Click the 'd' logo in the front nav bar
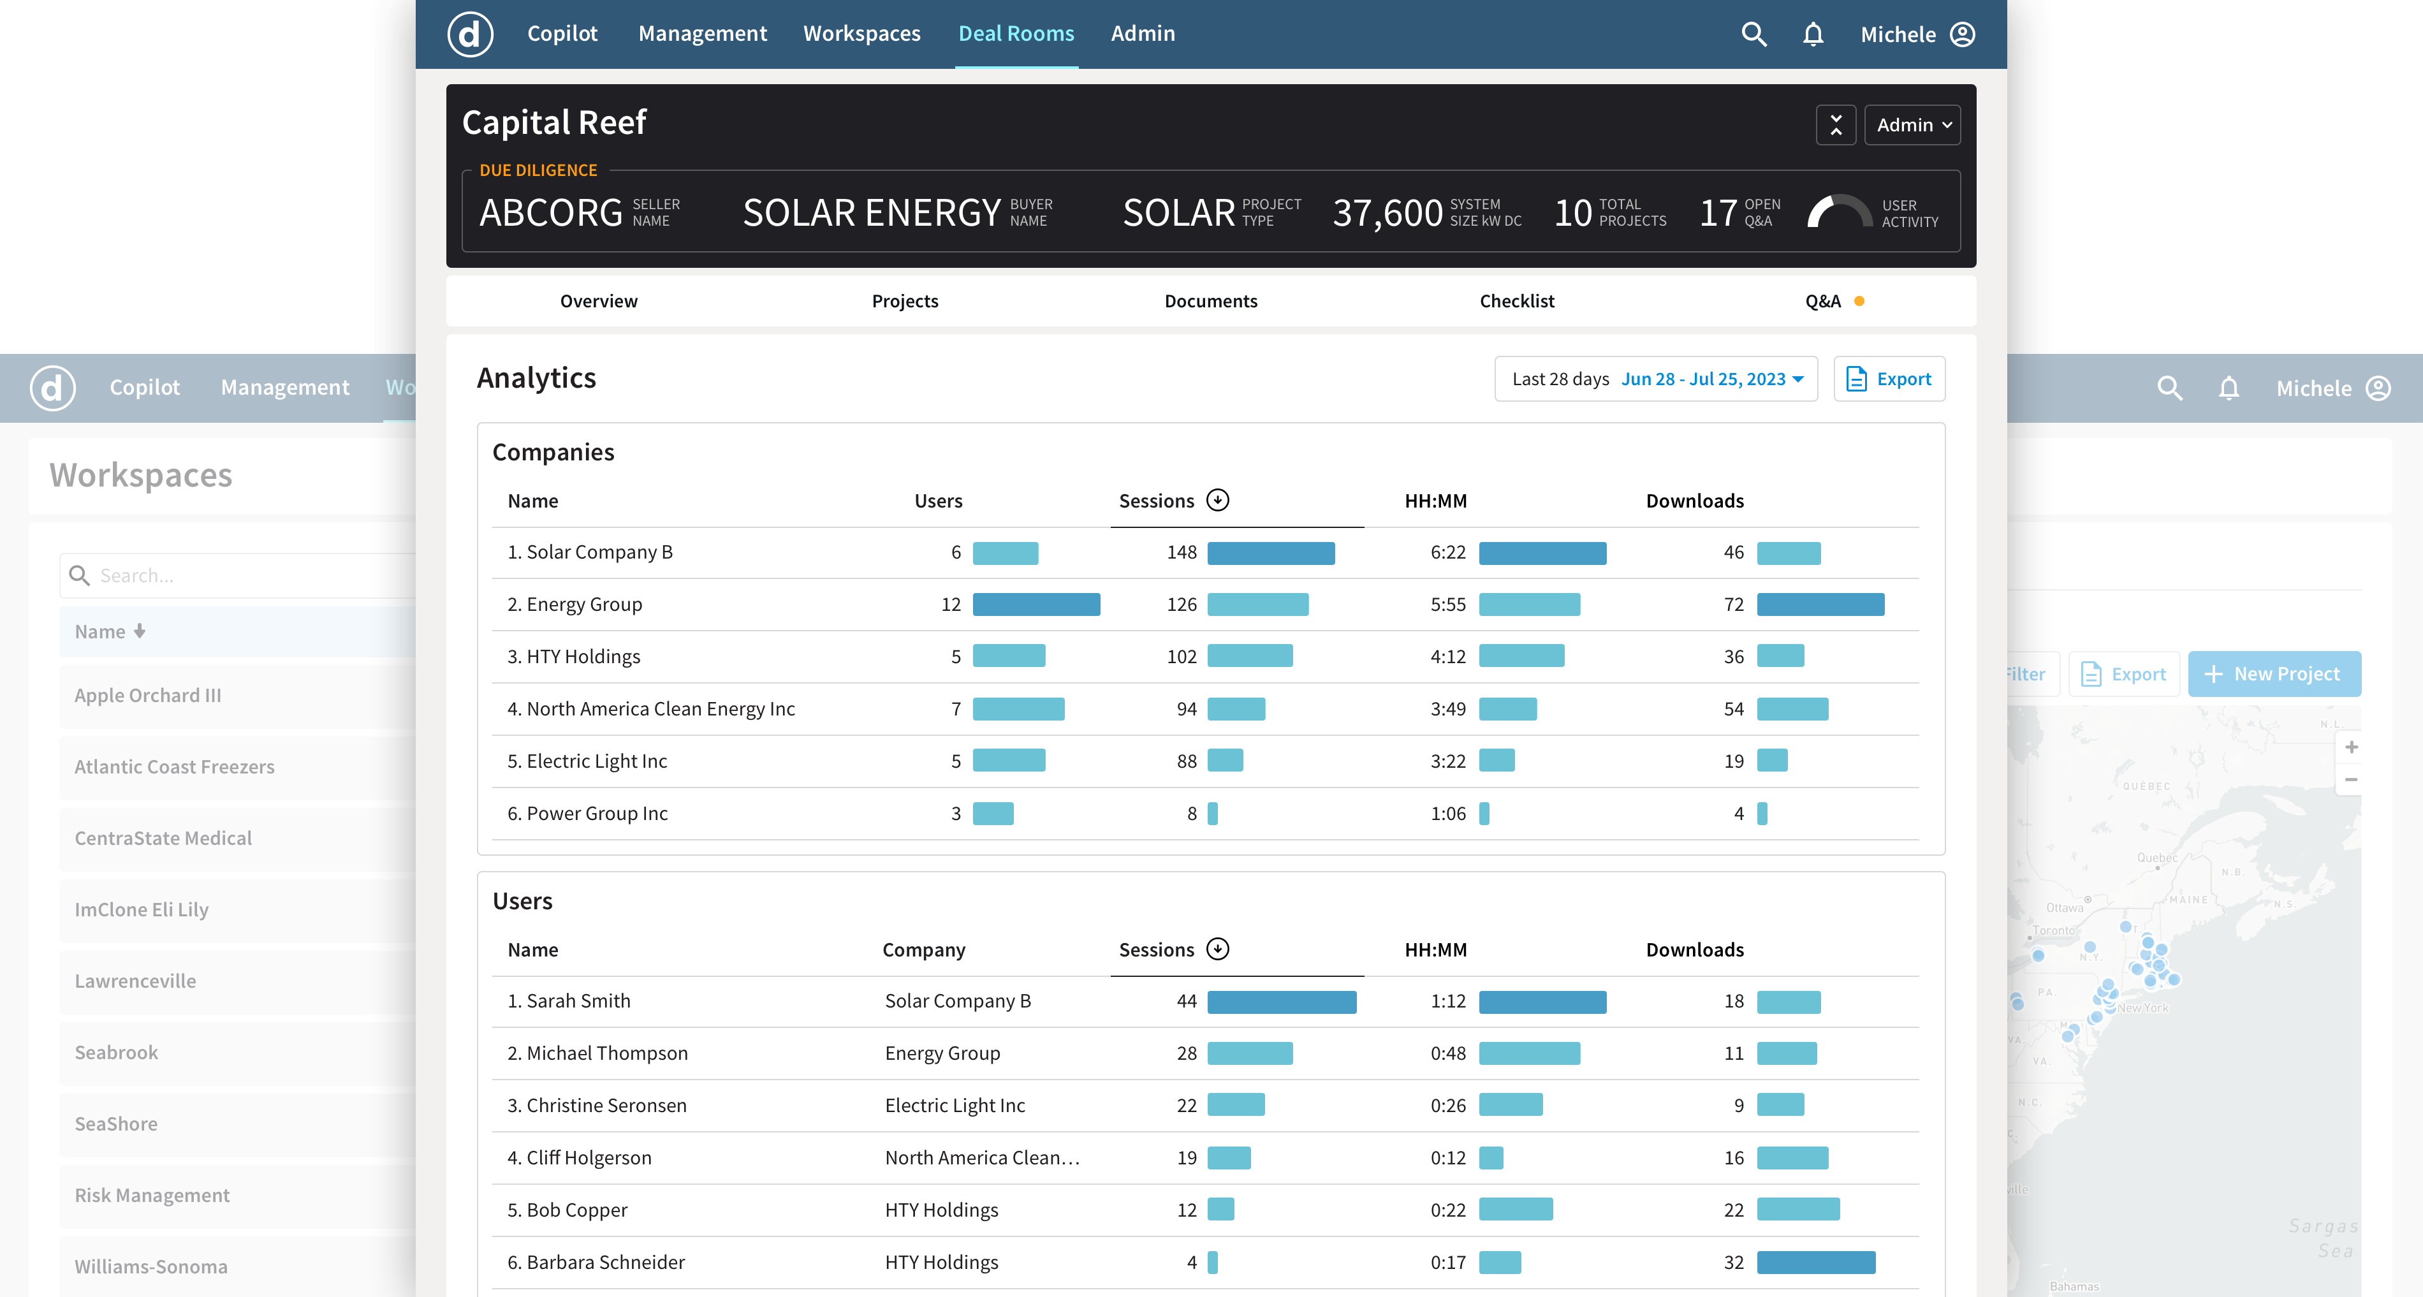This screenshot has width=2423, height=1297. [x=469, y=34]
